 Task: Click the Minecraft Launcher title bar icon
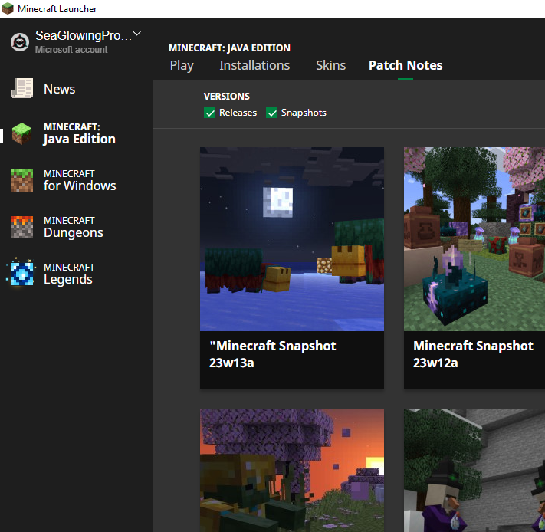[8, 8]
